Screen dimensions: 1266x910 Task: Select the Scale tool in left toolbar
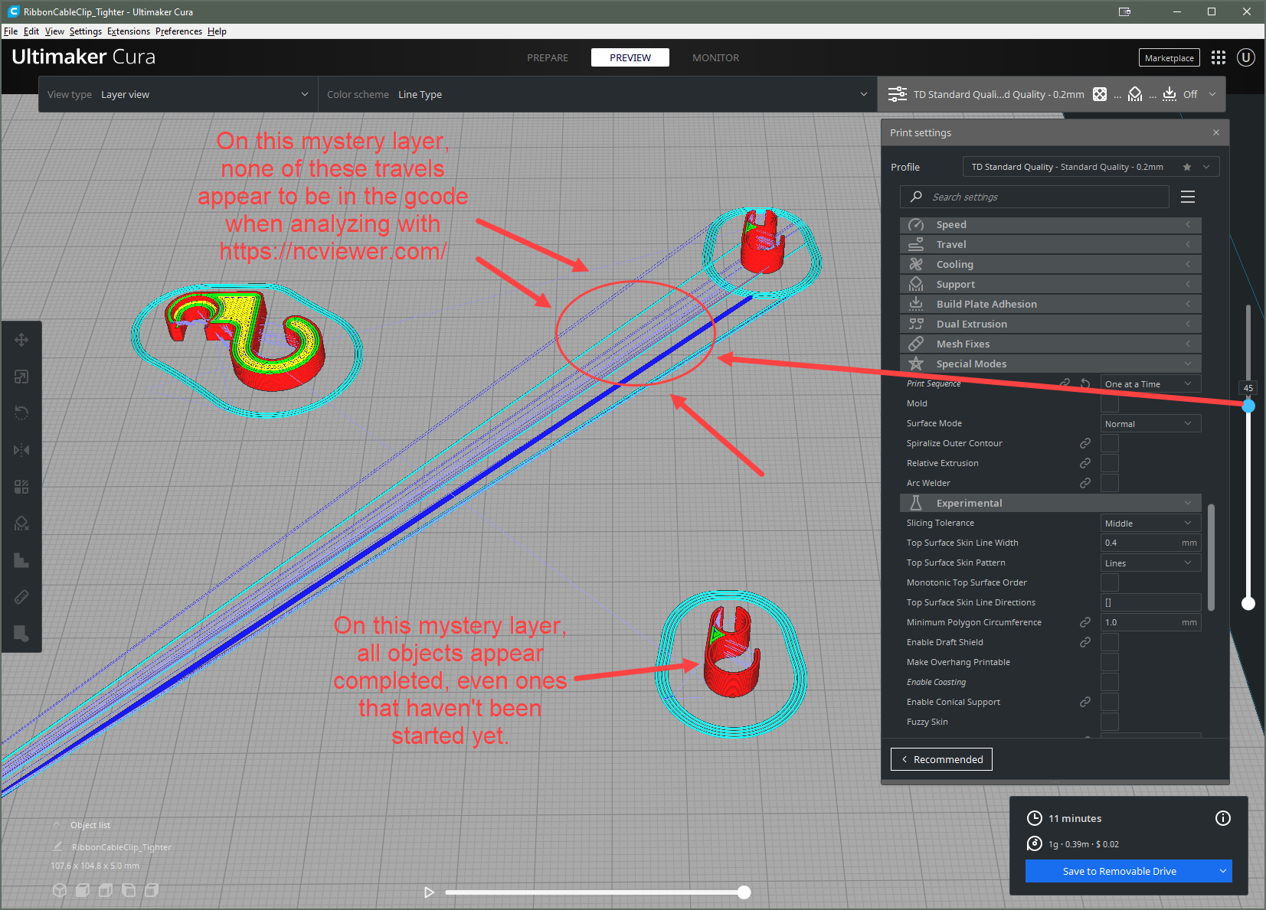21,377
